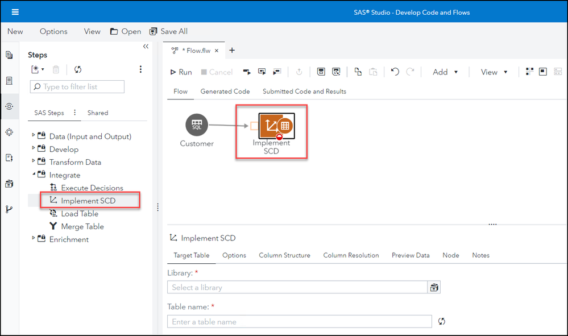Click the save flow icon
Screen dimensions: 568x336
pos(321,72)
